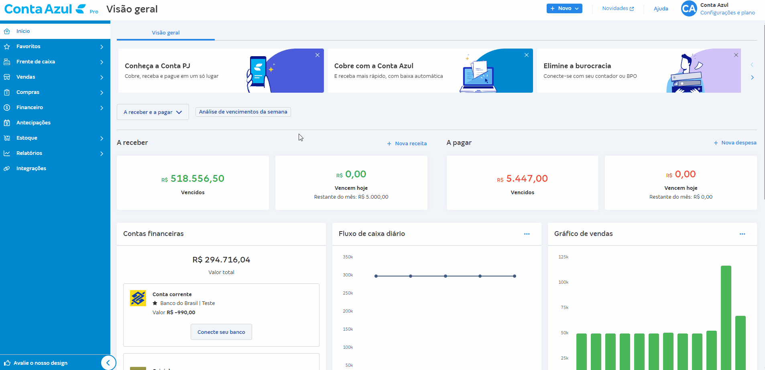Expand the Frente de caixa chevron
This screenshot has width=765, height=370.
(x=102, y=62)
